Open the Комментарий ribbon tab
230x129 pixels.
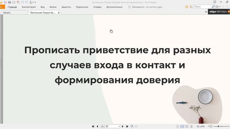click(29, 7)
